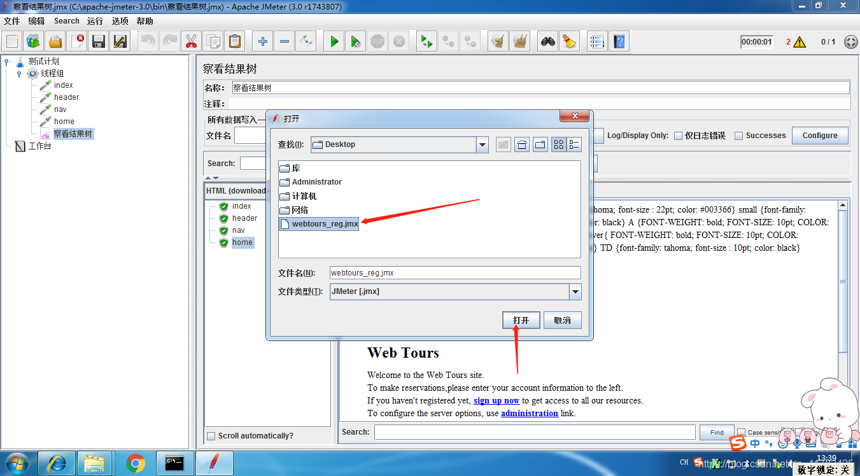Click the yellow broom Reset Search icon

pyautogui.click(x=569, y=42)
